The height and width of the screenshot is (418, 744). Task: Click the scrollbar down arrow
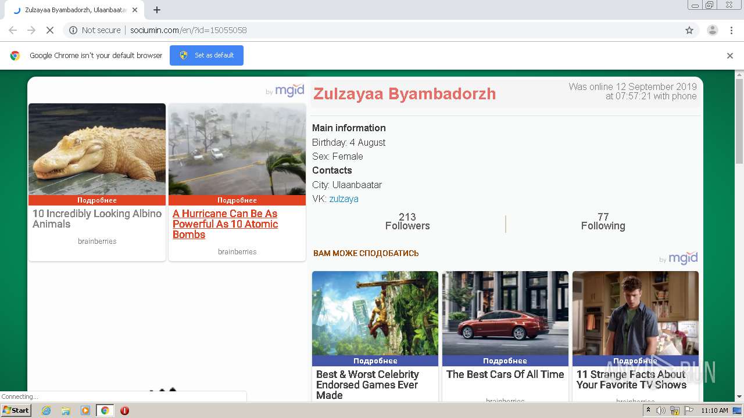pyautogui.click(x=739, y=397)
